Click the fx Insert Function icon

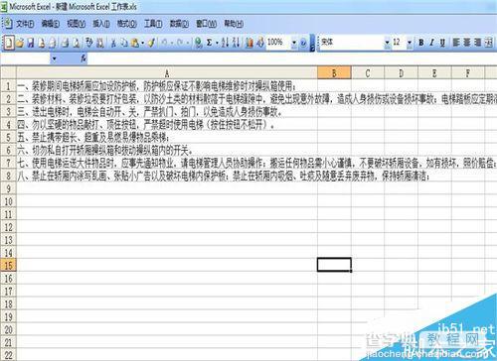point(83,59)
